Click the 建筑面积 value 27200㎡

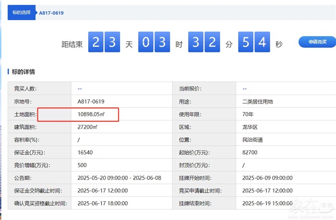pyautogui.click(x=87, y=127)
